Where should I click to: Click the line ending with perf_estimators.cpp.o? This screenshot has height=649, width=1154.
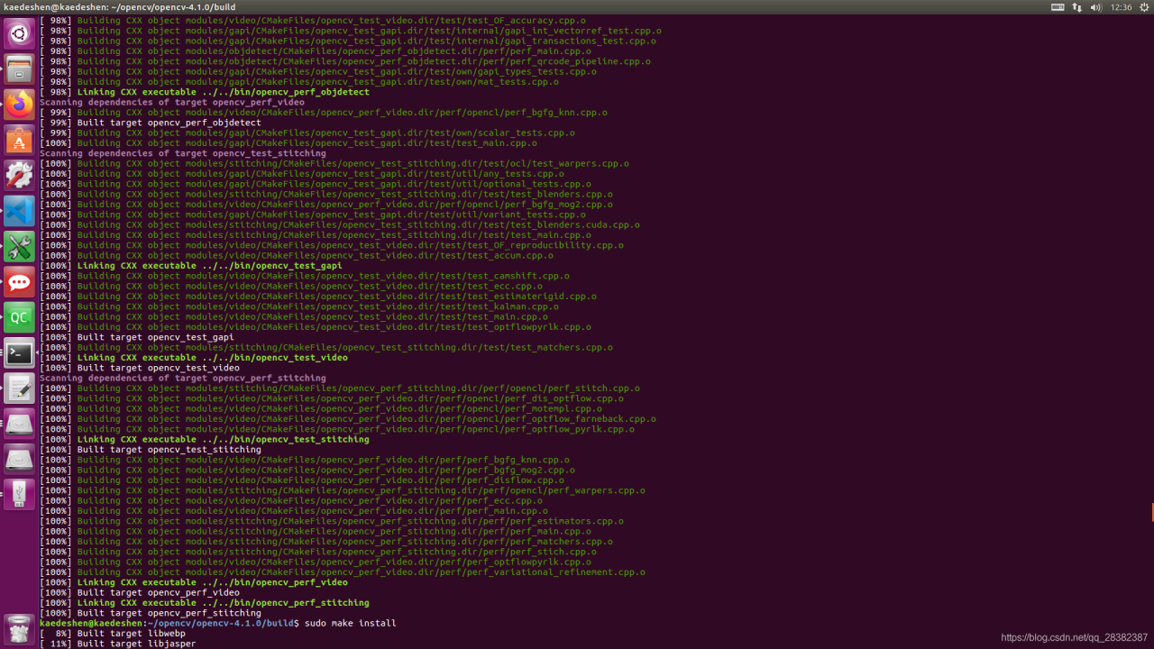(332, 521)
